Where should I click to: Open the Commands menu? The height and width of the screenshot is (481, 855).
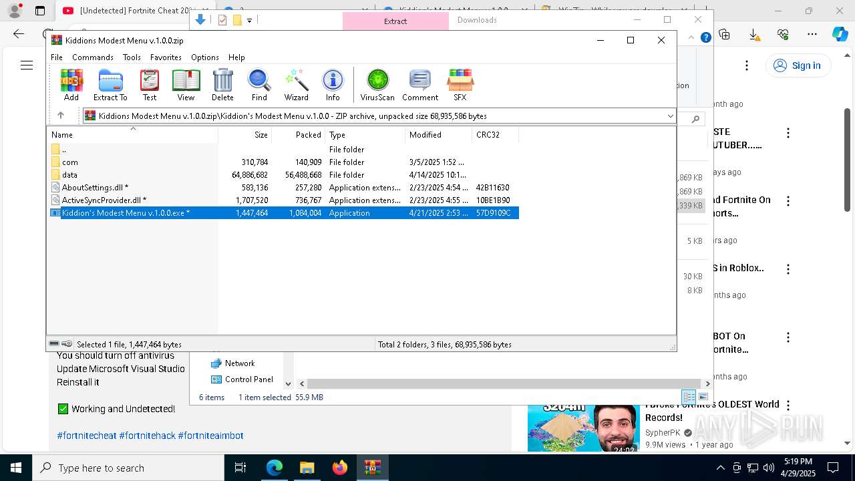tap(93, 57)
